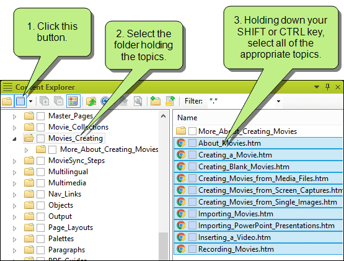This screenshot has height=261, width=344.
Task: Click Chrome icon beside Recording_Movies.htm
Action: (x=181, y=249)
